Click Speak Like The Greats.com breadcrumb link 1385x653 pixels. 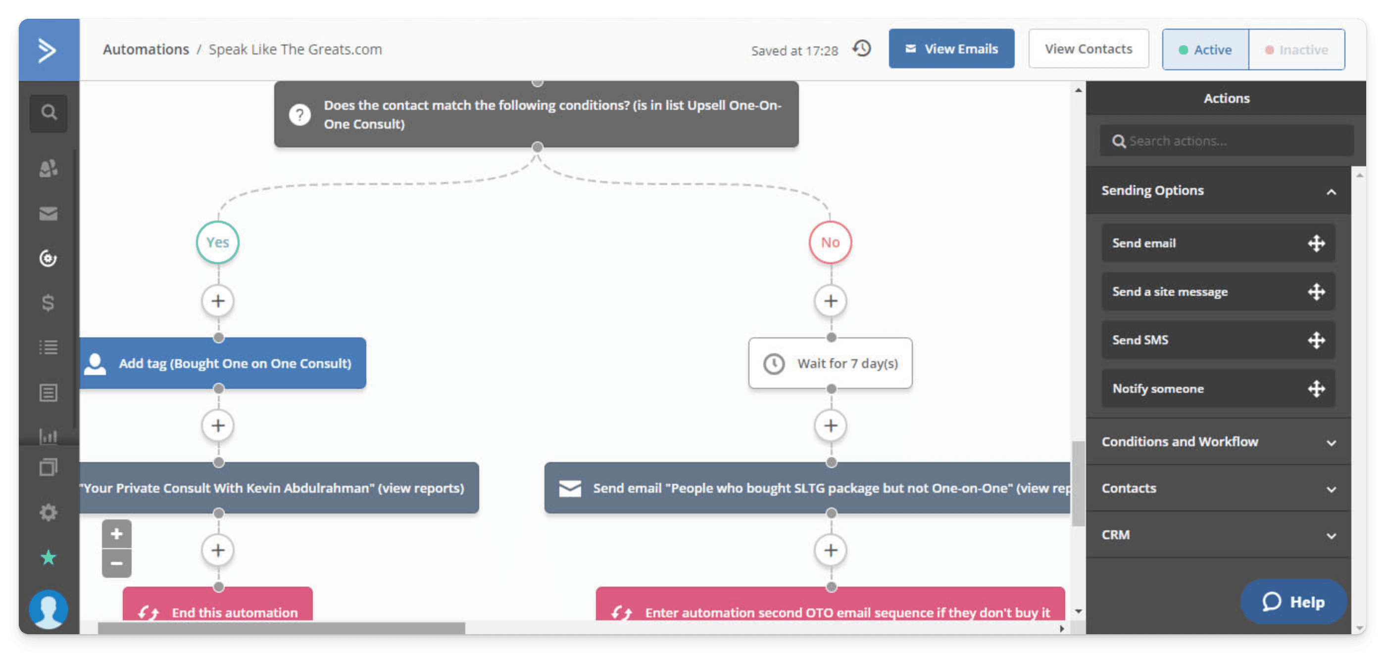tap(297, 48)
